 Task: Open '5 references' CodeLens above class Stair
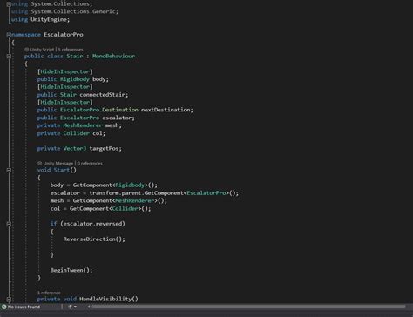(x=71, y=50)
